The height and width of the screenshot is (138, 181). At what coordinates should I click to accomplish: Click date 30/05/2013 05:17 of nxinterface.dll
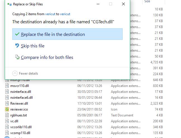pos(90,92)
